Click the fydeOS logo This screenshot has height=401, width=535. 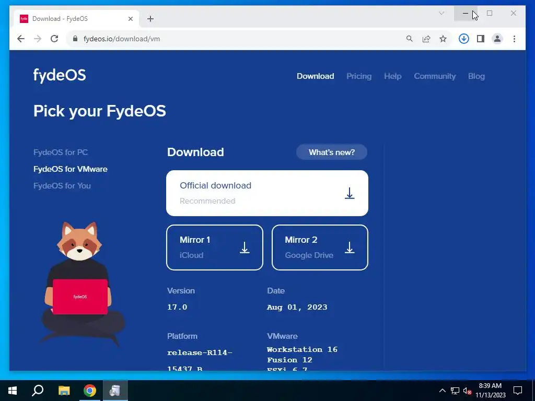(x=60, y=75)
